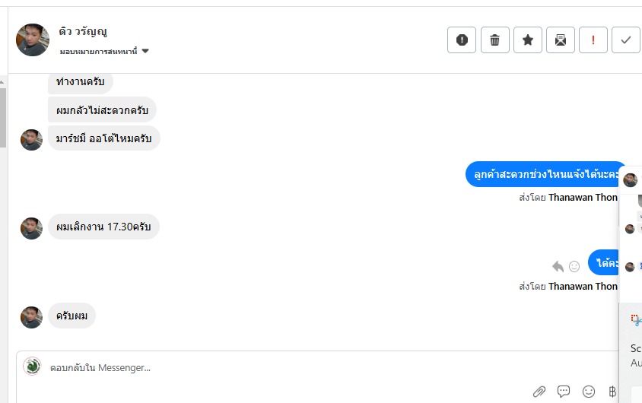Mark conversation as spam with octagon icon
This screenshot has width=642, height=403.
click(x=462, y=40)
